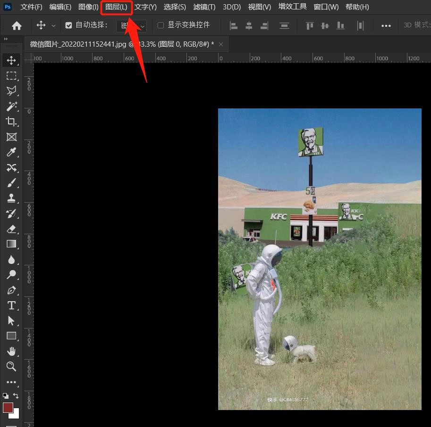Click the dark red foreground color swatch

coord(8,408)
